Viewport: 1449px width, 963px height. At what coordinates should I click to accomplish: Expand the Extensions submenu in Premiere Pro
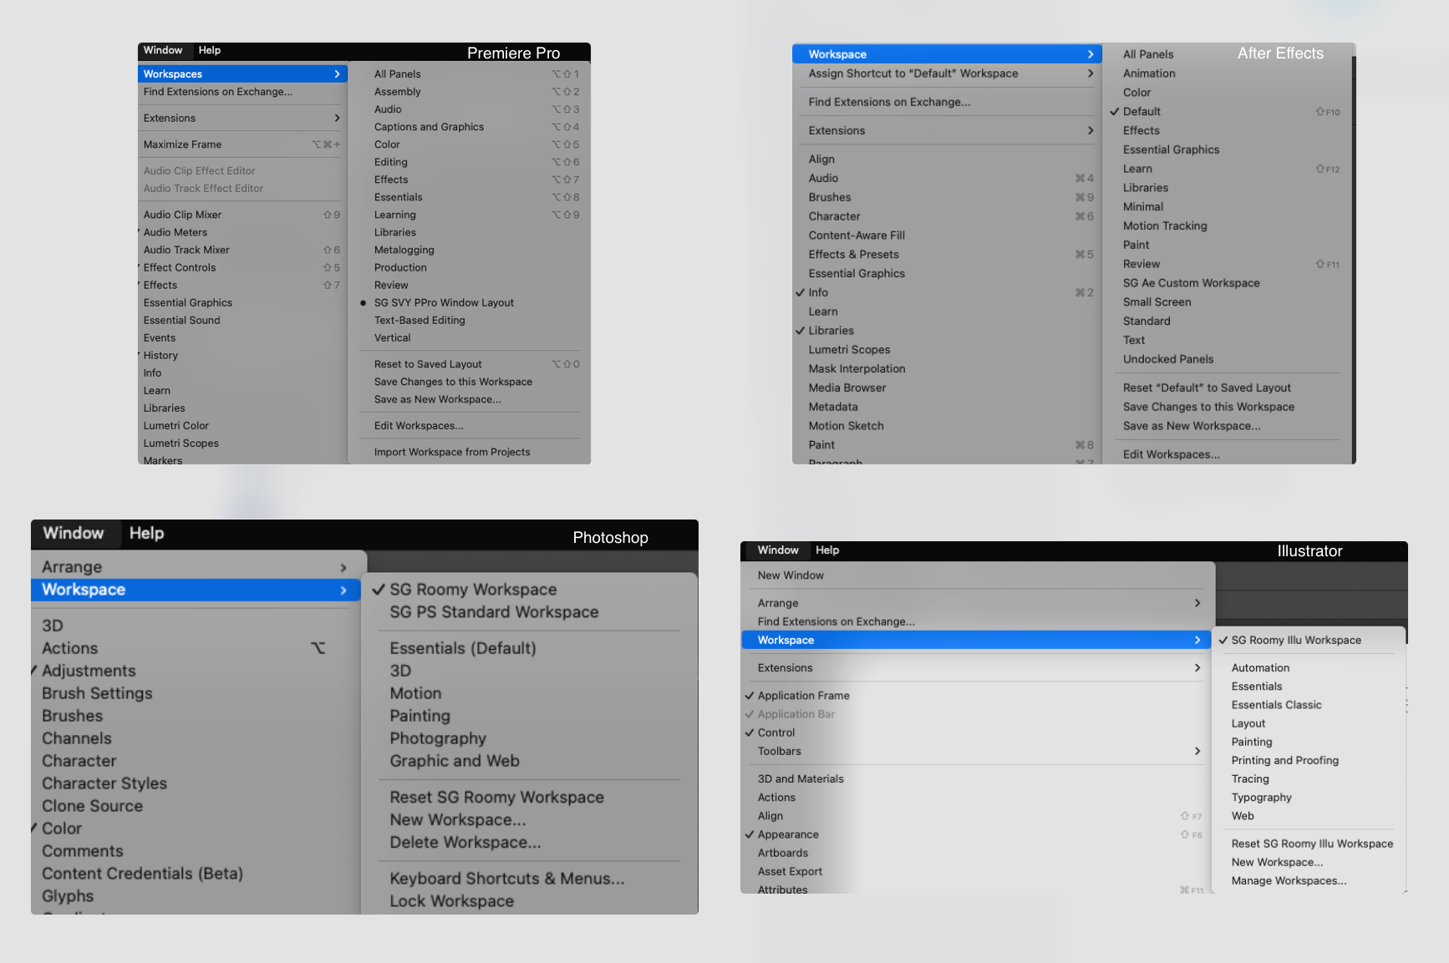pyautogui.click(x=169, y=118)
